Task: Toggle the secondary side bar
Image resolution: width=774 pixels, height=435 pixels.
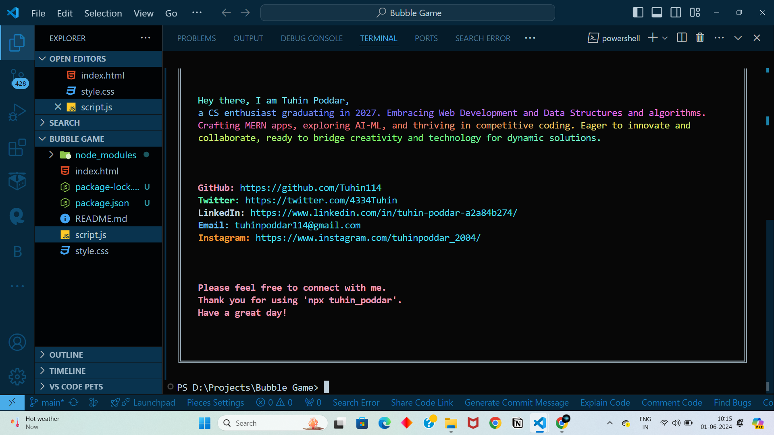Action: pyautogui.click(x=676, y=12)
